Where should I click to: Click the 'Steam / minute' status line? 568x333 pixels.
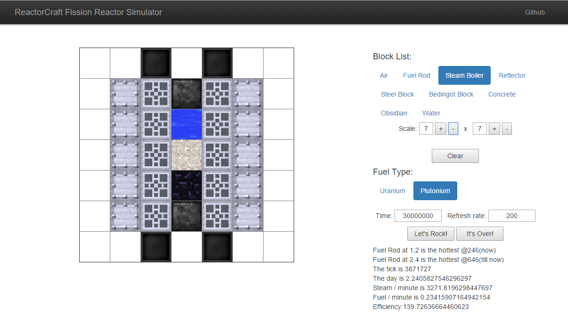pyautogui.click(x=433, y=288)
